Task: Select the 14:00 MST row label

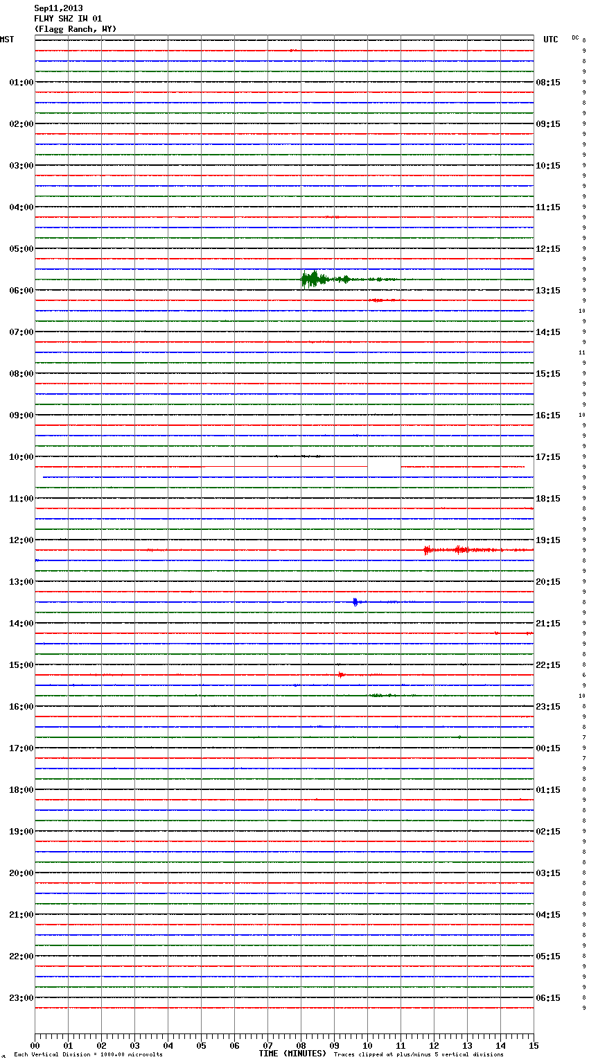Action: pos(21,624)
